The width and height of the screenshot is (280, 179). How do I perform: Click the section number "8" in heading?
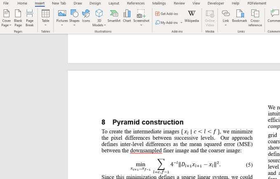point(103,122)
